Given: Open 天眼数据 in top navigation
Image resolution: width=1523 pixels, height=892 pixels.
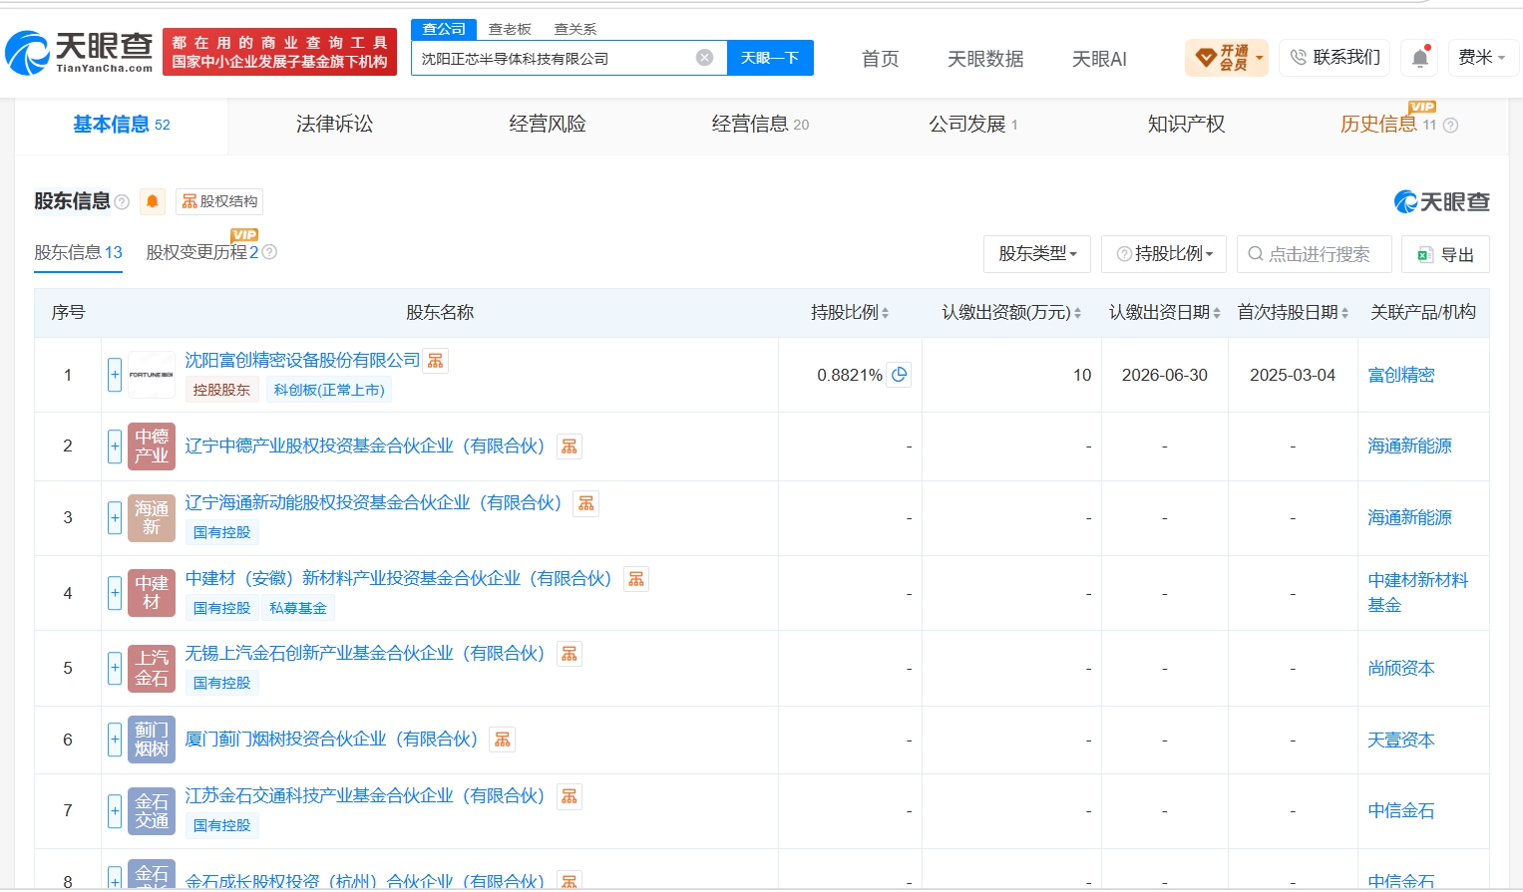Looking at the screenshot, I should coord(985,59).
